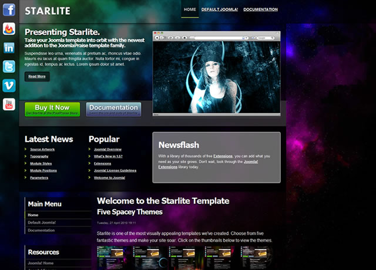
Task: Open DOCUMENTATION in the top navigation
Action: click(x=261, y=9)
